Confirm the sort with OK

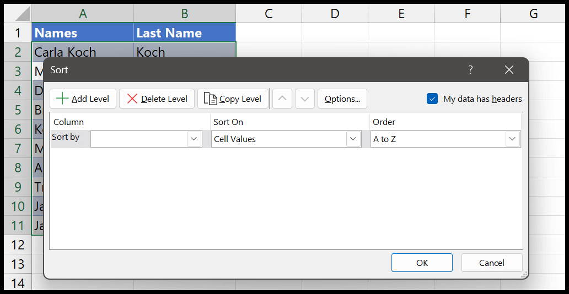422,263
